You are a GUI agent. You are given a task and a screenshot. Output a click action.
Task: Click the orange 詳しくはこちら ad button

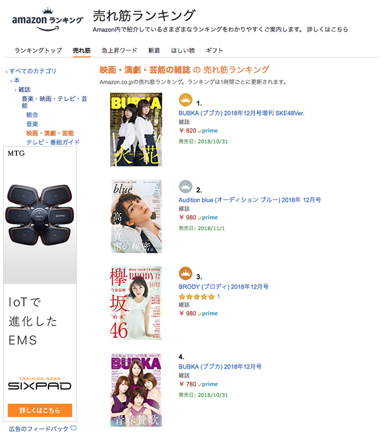40,410
